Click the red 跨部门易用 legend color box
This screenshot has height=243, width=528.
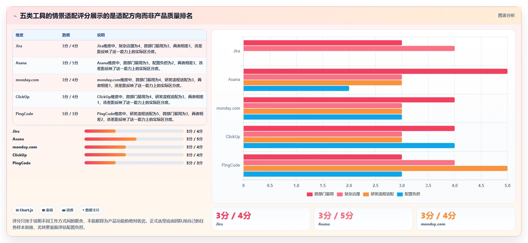point(310,194)
